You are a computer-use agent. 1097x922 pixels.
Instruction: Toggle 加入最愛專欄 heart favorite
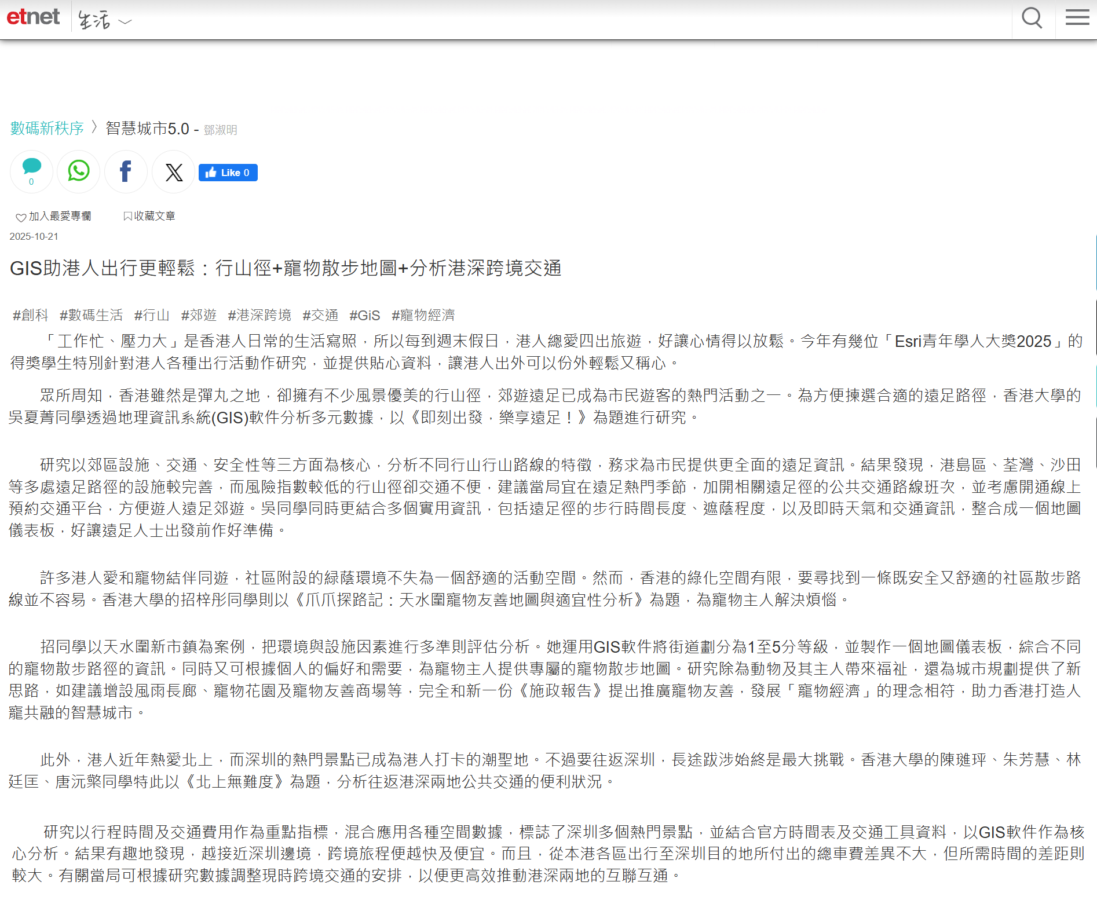[53, 217]
